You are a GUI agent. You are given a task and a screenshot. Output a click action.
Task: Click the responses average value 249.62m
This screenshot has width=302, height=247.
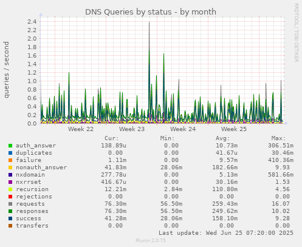[x=225, y=211]
